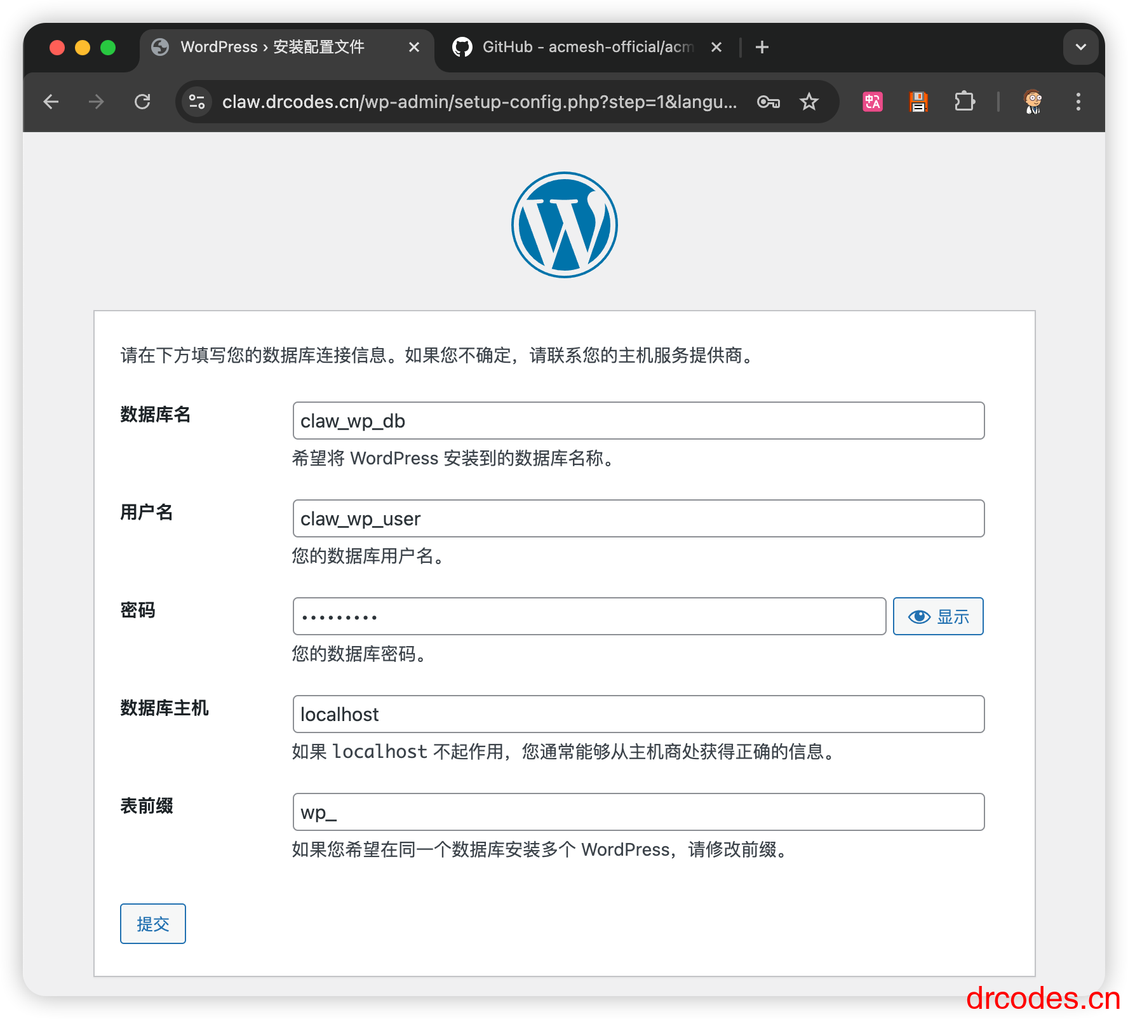Screen dimensions: 1128x1019
Task: Bookmark this page with the star
Action: tap(809, 102)
